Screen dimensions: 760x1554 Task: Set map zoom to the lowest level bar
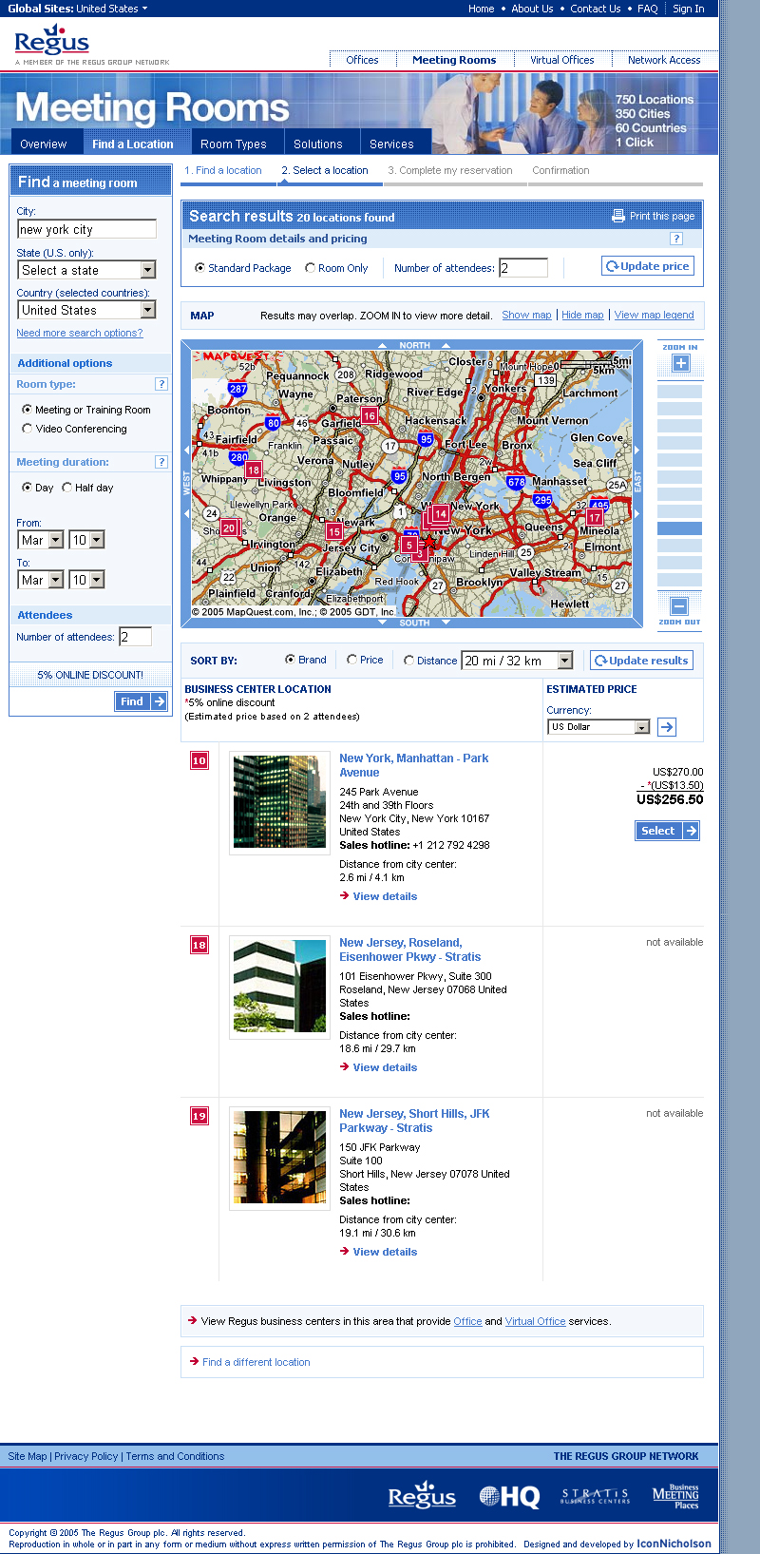click(x=680, y=580)
